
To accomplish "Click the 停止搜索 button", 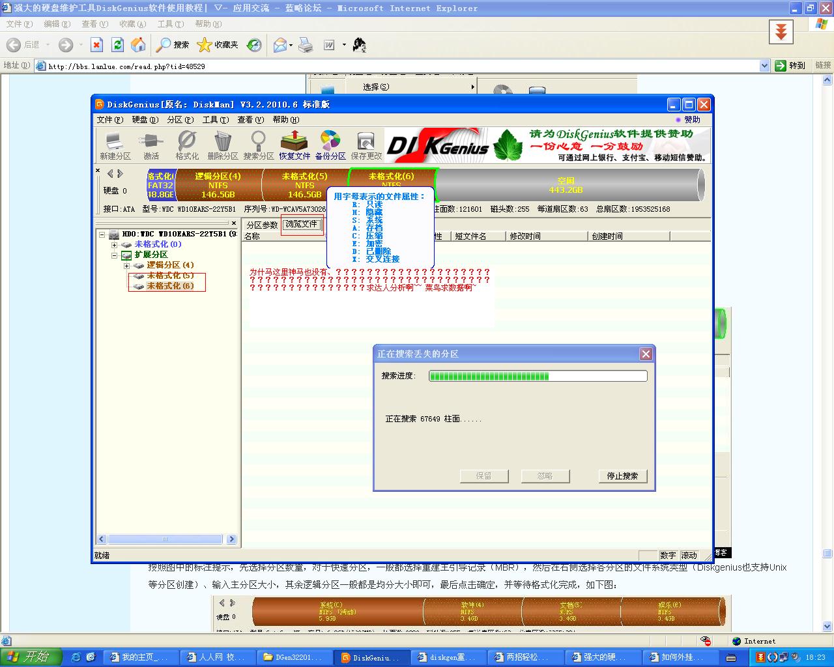I will [622, 476].
